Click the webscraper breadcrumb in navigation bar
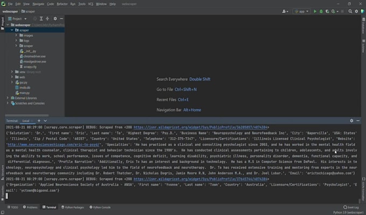This screenshot has height=215, width=366. 10,11
